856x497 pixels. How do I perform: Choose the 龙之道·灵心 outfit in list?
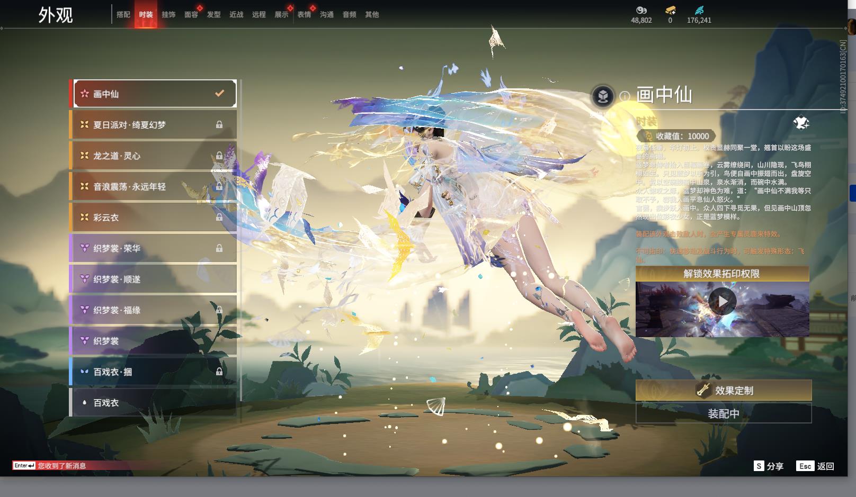tap(154, 156)
